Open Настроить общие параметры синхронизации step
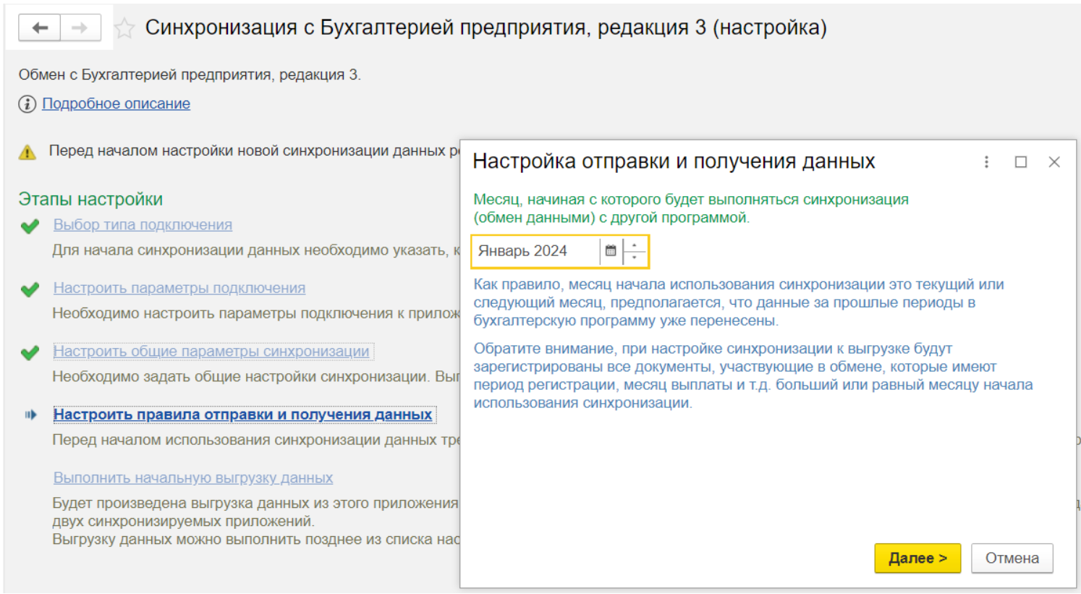Screen dimensions: 1081x594 click(211, 351)
